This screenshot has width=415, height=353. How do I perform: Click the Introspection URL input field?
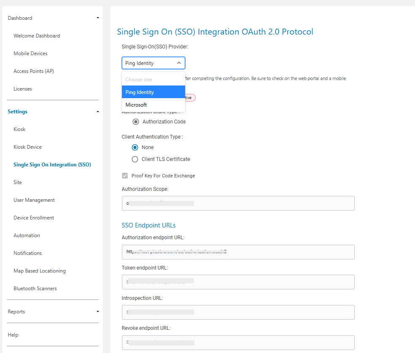(238, 312)
